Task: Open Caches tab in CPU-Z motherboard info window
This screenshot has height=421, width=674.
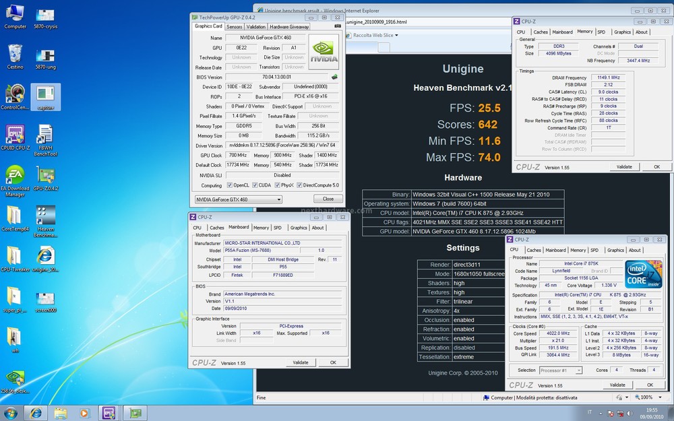Action: coord(216,228)
